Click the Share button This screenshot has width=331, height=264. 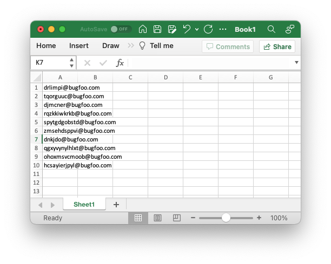click(277, 46)
